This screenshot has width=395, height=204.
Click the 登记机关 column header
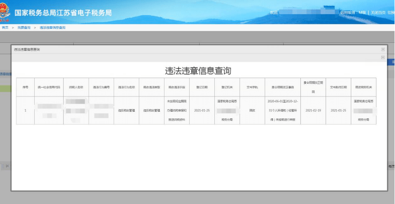click(x=227, y=87)
